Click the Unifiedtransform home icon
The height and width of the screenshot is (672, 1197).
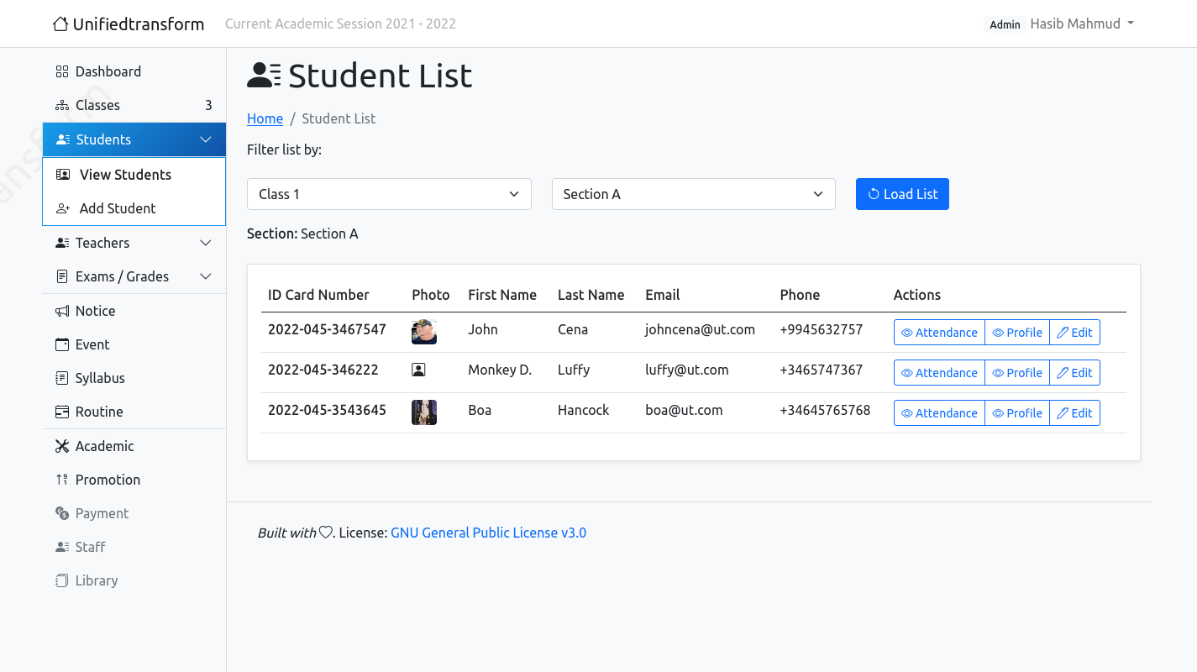(60, 24)
